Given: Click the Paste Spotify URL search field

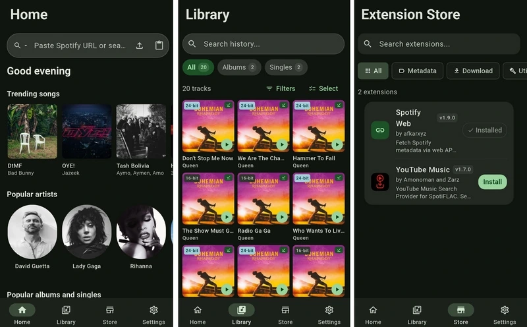Looking at the screenshot, I should click(x=88, y=45).
